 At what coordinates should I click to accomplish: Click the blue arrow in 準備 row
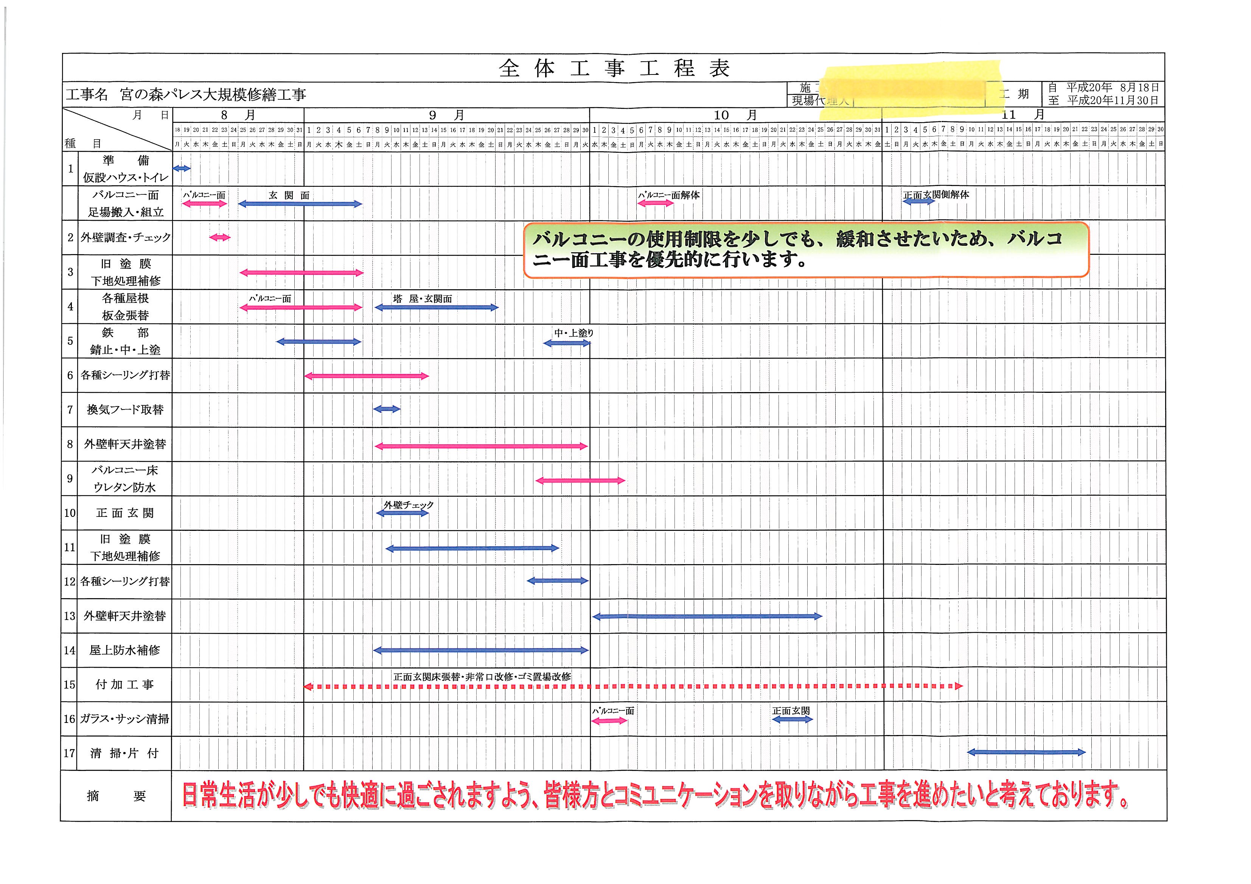[x=182, y=168]
